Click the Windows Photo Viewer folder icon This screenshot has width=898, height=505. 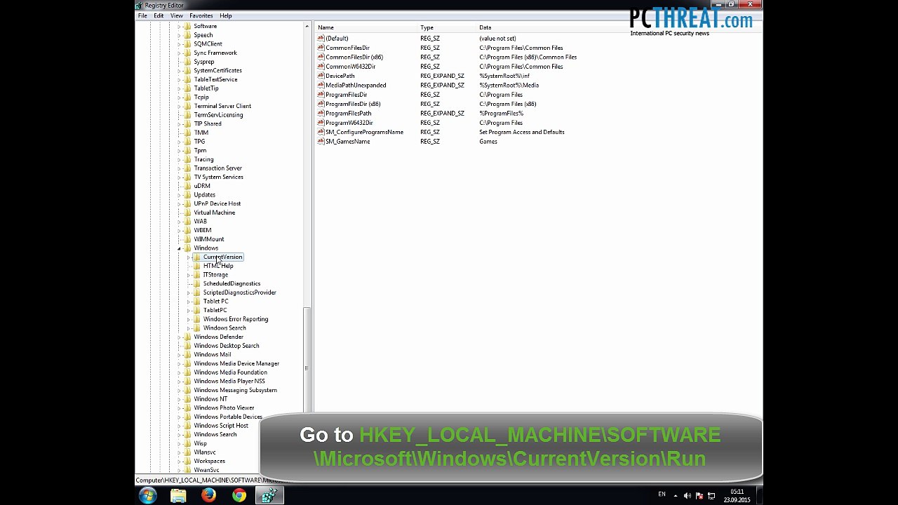187,408
